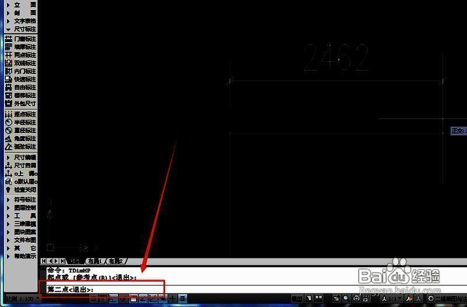Switch to the model tab before 布局1

tap(75, 261)
